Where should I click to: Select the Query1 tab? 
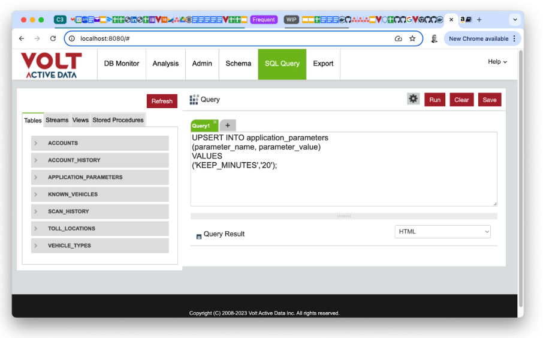tap(201, 125)
